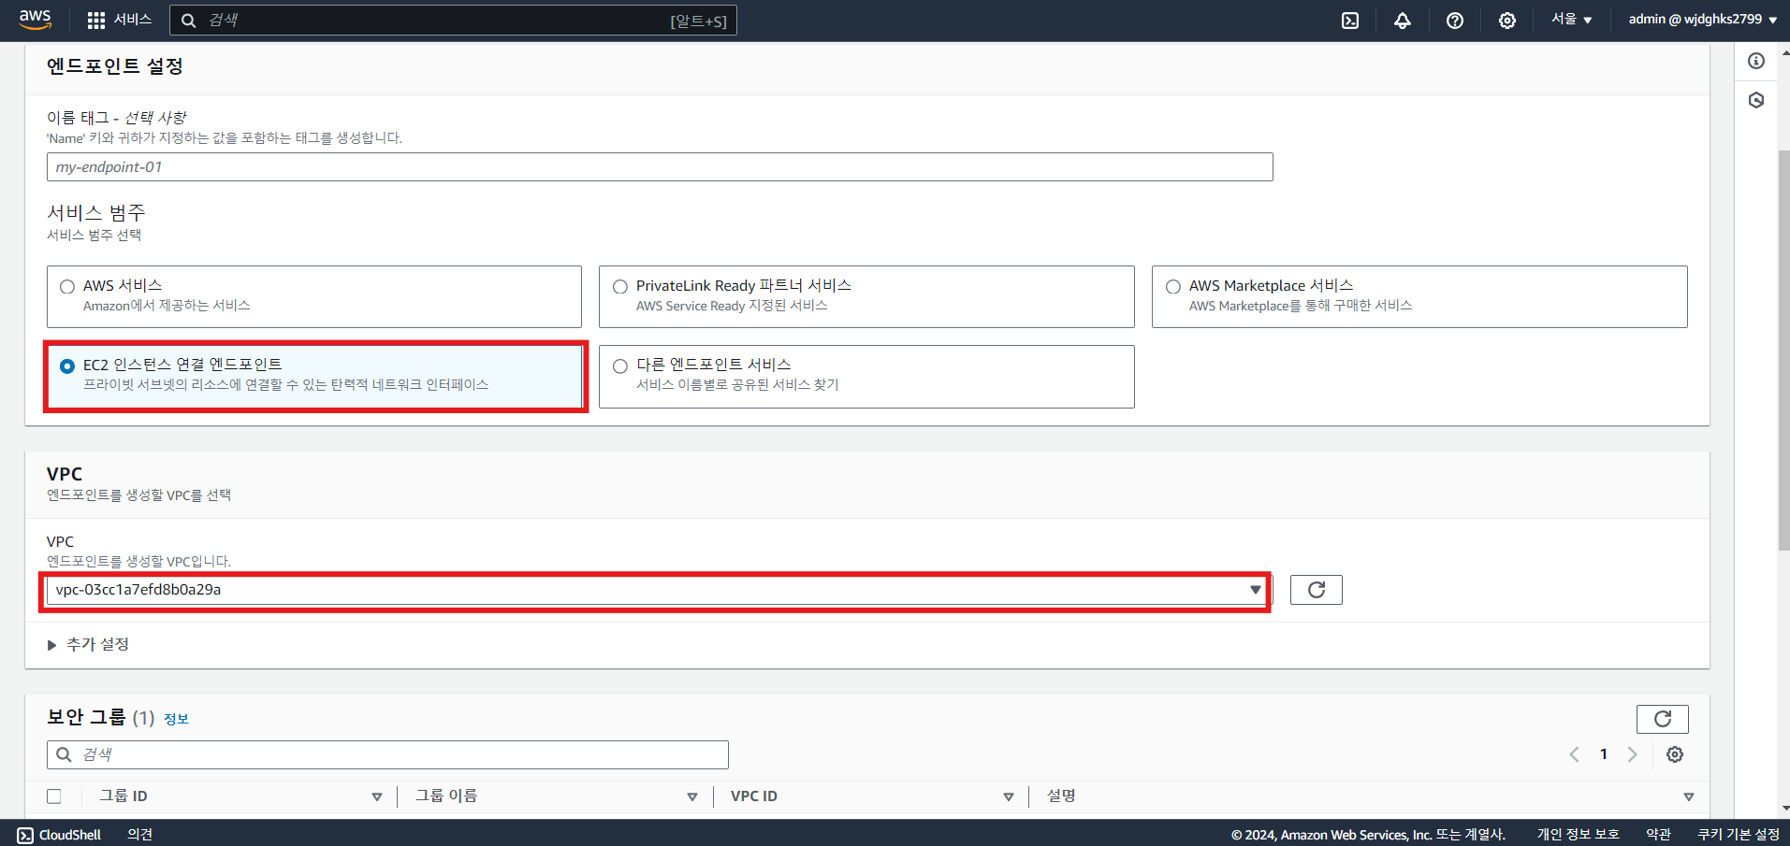The height and width of the screenshot is (846, 1790).
Task: Click 그룹 이름 column header
Action: coord(446,796)
